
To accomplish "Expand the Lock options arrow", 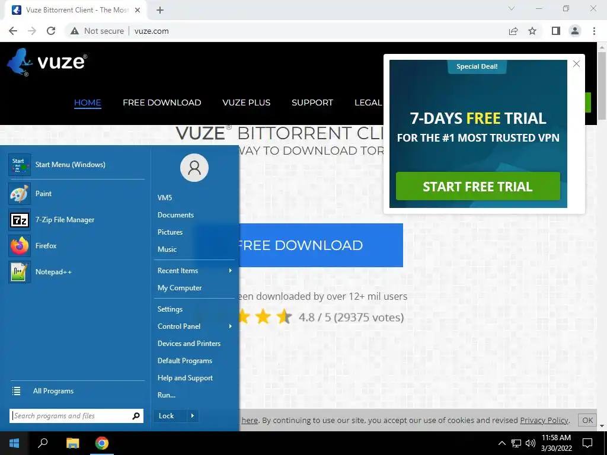I will coord(193,416).
